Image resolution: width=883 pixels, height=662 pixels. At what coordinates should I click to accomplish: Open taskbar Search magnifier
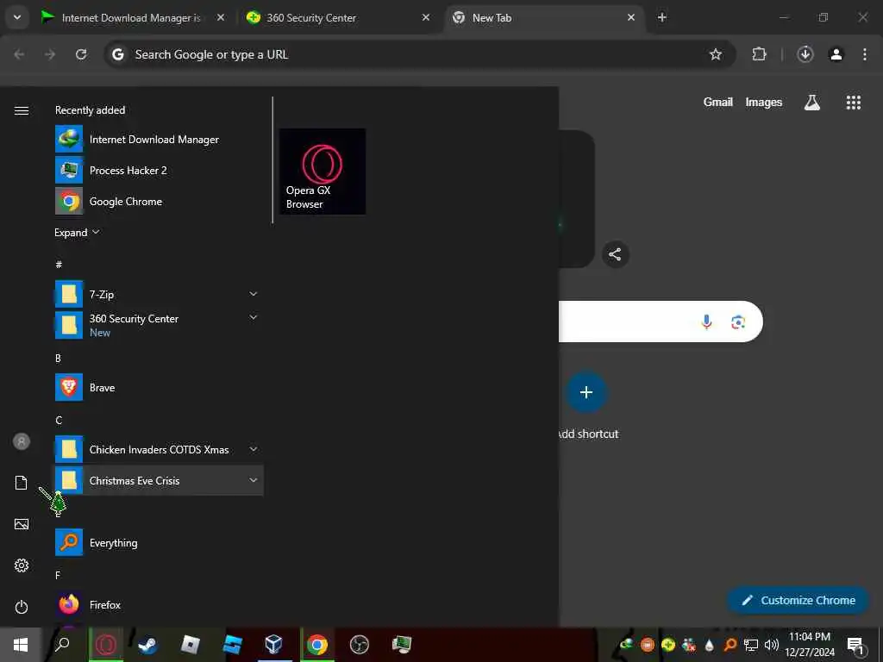pos(62,645)
